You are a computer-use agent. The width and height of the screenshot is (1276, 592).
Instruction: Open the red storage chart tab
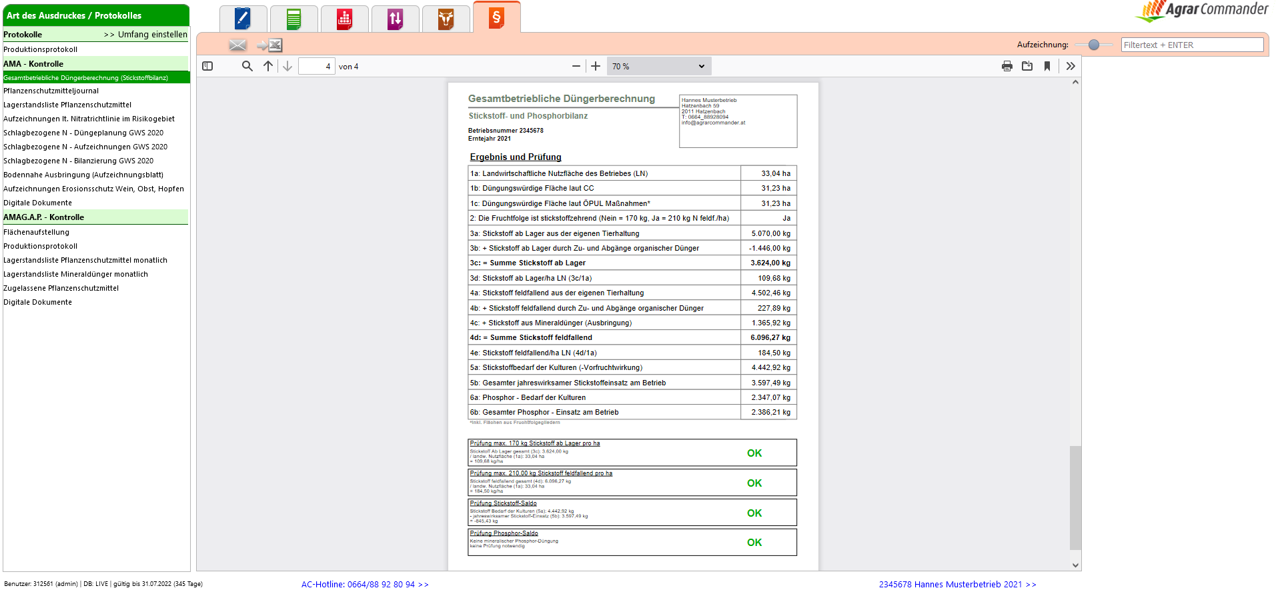tap(344, 19)
